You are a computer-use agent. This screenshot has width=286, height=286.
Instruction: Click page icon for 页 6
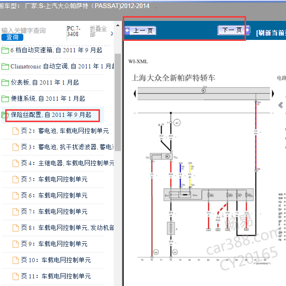pyautogui.click(x=16, y=196)
